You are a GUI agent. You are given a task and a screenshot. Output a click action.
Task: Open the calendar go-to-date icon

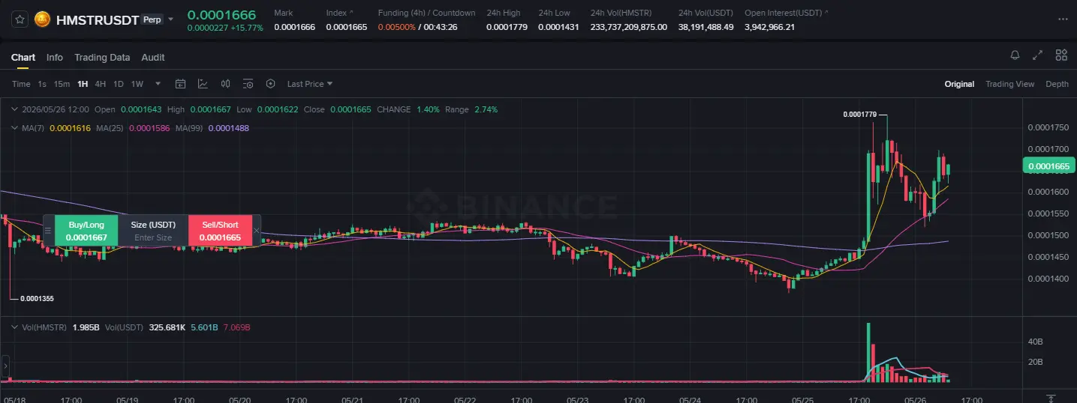[x=180, y=84]
